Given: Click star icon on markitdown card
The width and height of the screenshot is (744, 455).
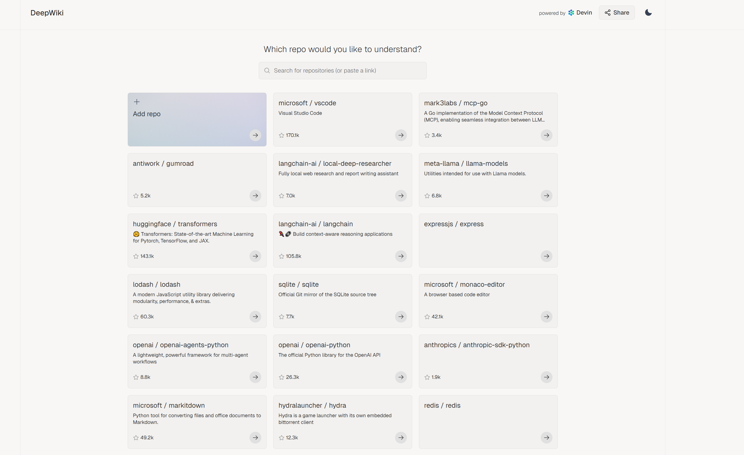Looking at the screenshot, I should coord(136,437).
